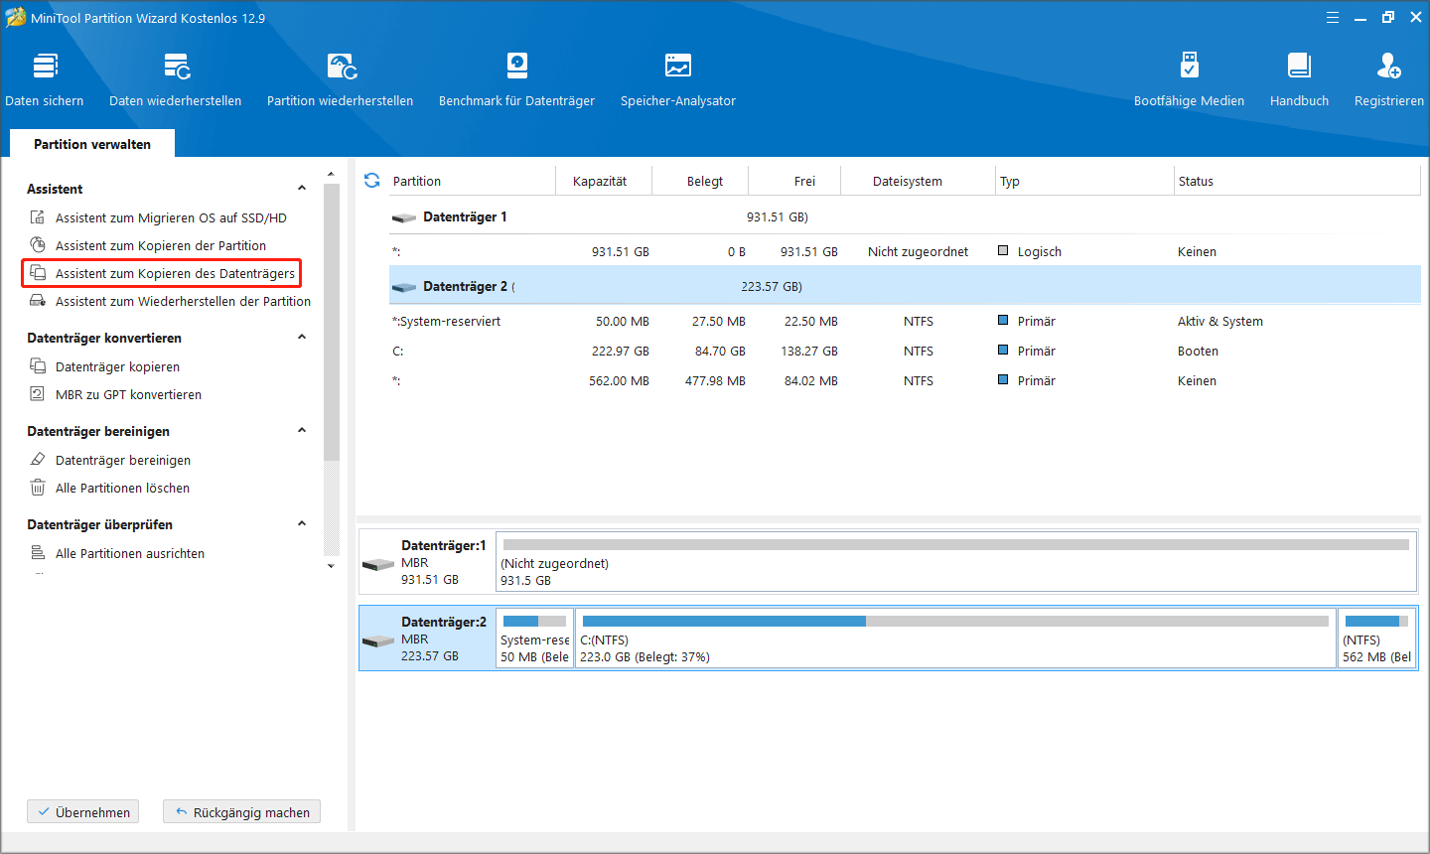Launch Partition wiederherstellen tool
Image resolution: width=1430 pixels, height=854 pixels.
[x=341, y=79]
